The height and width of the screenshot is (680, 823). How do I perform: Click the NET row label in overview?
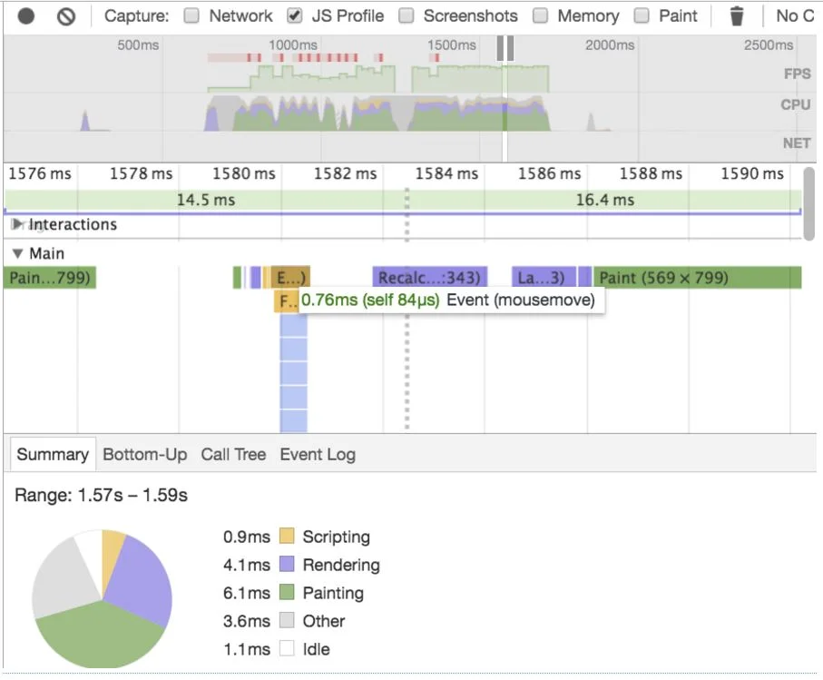click(797, 143)
